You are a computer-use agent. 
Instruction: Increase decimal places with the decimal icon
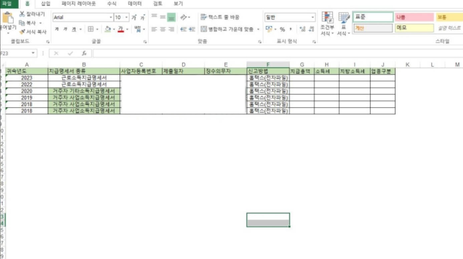click(x=302, y=29)
